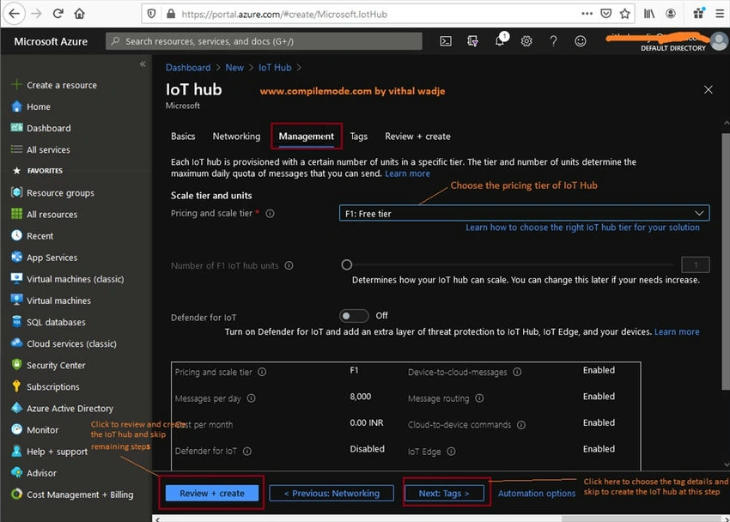Open Automation options link
Image resolution: width=730 pixels, height=522 pixels.
tap(537, 493)
